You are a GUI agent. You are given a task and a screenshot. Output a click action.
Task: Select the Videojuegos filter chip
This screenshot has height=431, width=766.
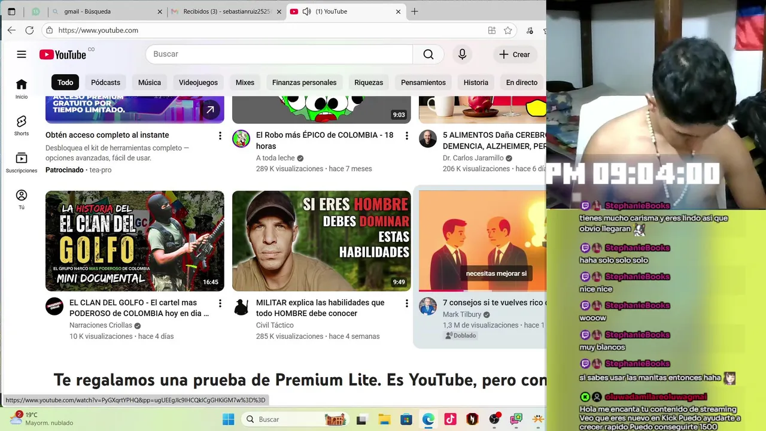point(198,83)
